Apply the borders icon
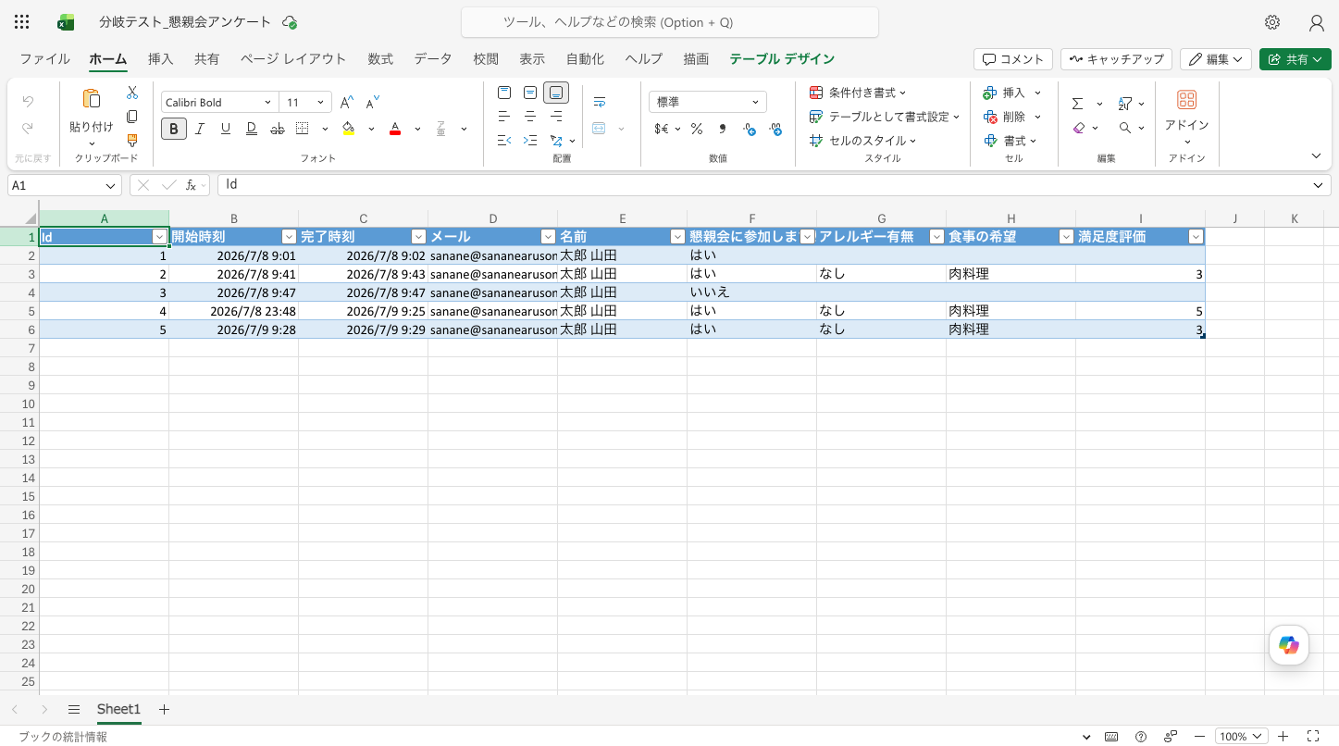 (303, 129)
